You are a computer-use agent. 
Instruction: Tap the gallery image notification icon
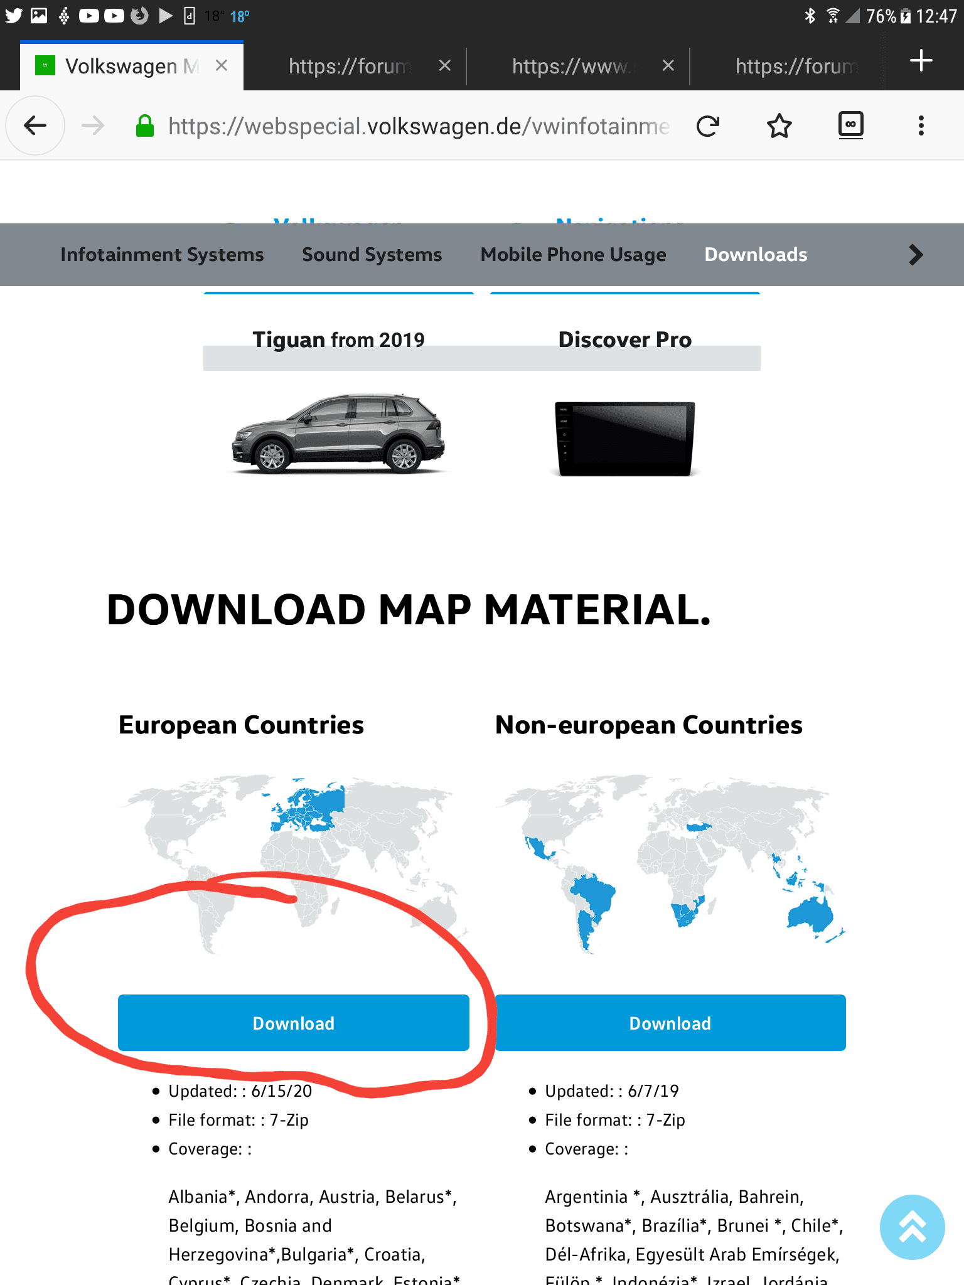click(39, 16)
